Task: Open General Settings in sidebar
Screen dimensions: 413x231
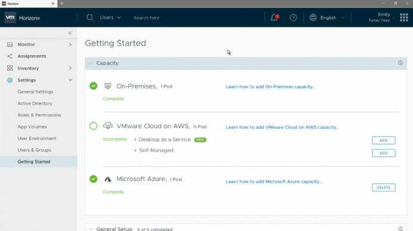Action: (x=35, y=91)
